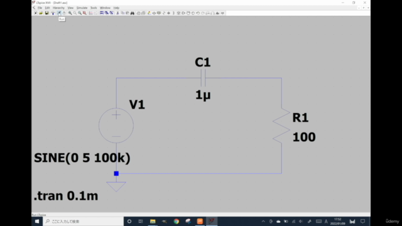Print the schematic with the printer icon
Image resolution: width=402 pixels, height=226 pixels.
[x=138, y=13]
